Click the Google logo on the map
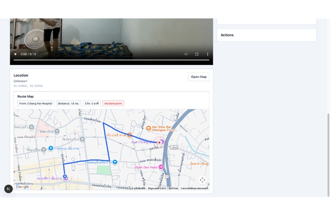Image resolution: width=330 pixels, height=219 pixels. tap(22, 187)
